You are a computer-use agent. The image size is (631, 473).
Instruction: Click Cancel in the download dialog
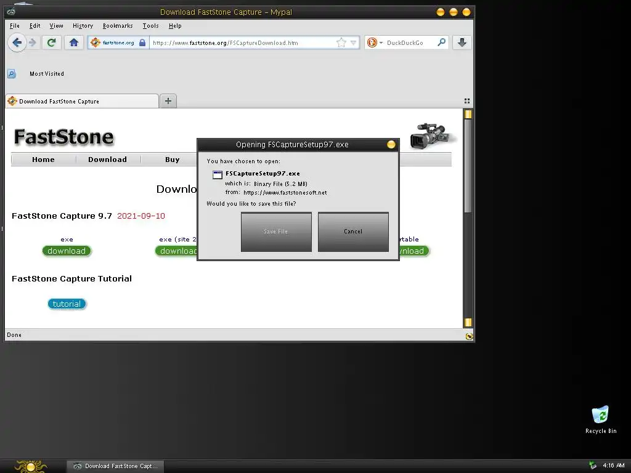point(353,232)
